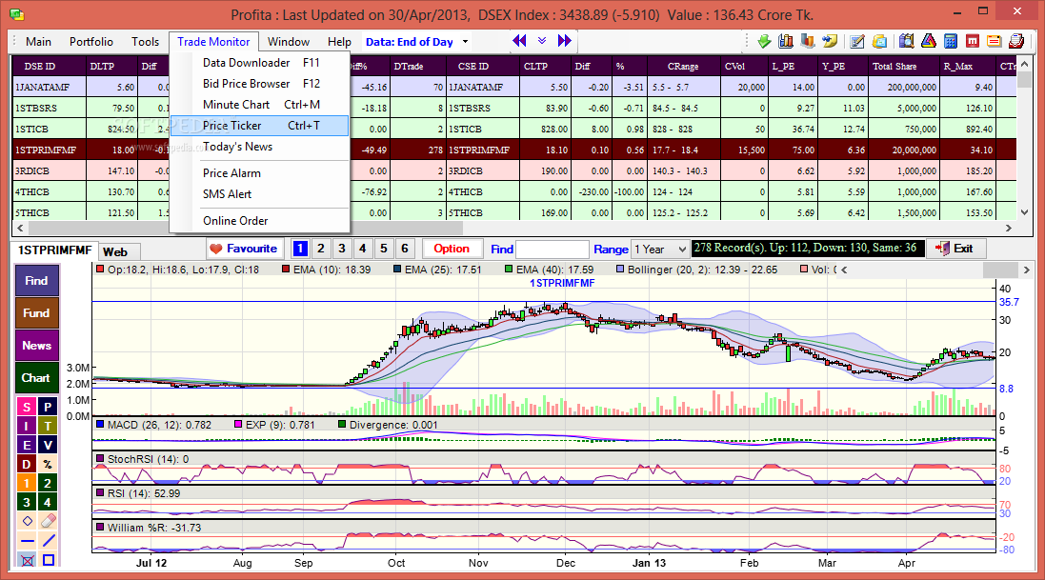Click the Find text input field
This screenshot has height=580, width=1045.
553,250
